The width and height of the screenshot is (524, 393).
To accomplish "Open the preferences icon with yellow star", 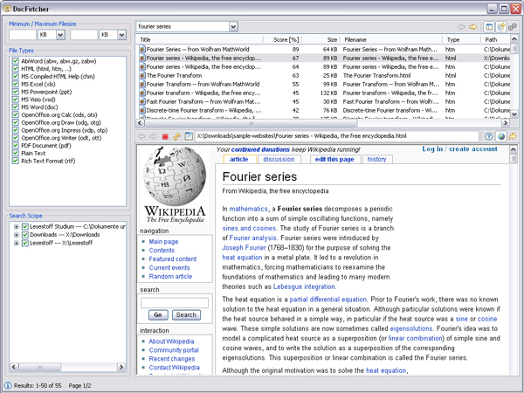I will point(501,27).
